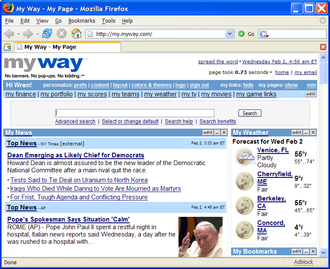This screenshot has width=330, height=269.
Task: Click the page icon in the address bar
Action: point(90,34)
